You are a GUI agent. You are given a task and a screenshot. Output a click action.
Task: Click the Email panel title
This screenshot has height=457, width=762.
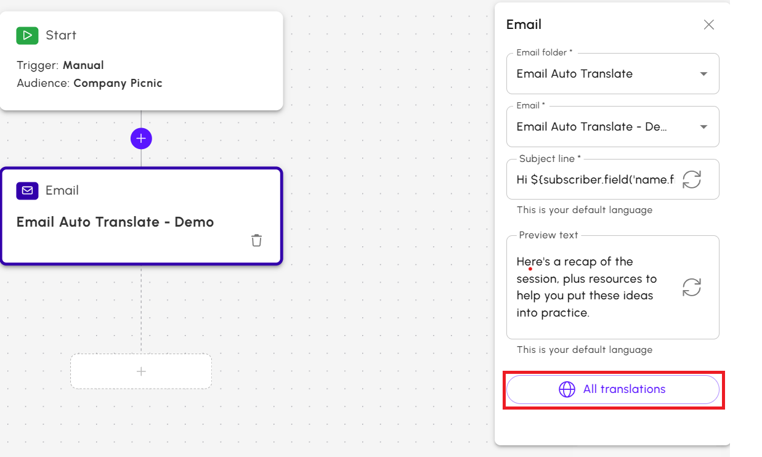(x=524, y=25)
